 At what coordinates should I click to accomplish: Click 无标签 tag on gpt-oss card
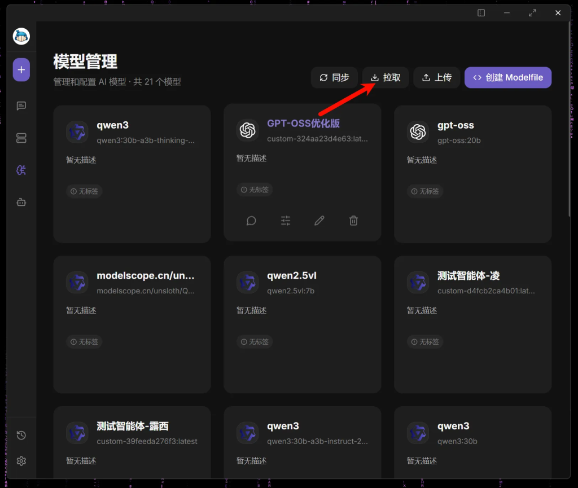pyautogui.click(x=425, y=191)
